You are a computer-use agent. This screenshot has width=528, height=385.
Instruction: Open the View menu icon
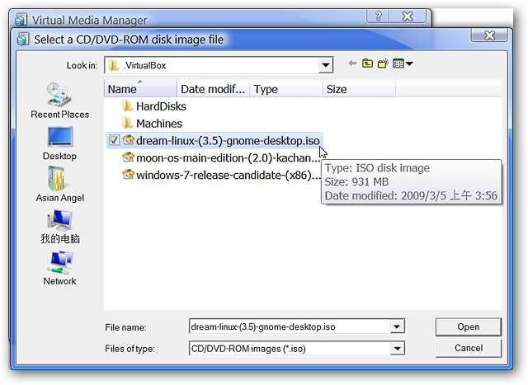pyautogui.click(x=398, y=63)
